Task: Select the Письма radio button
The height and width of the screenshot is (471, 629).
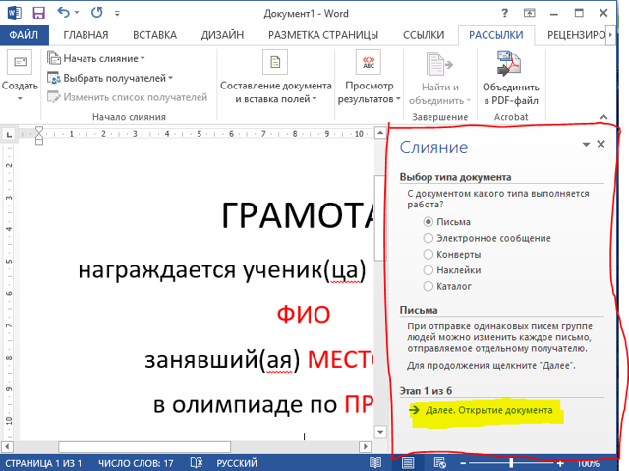Action: 428,222
